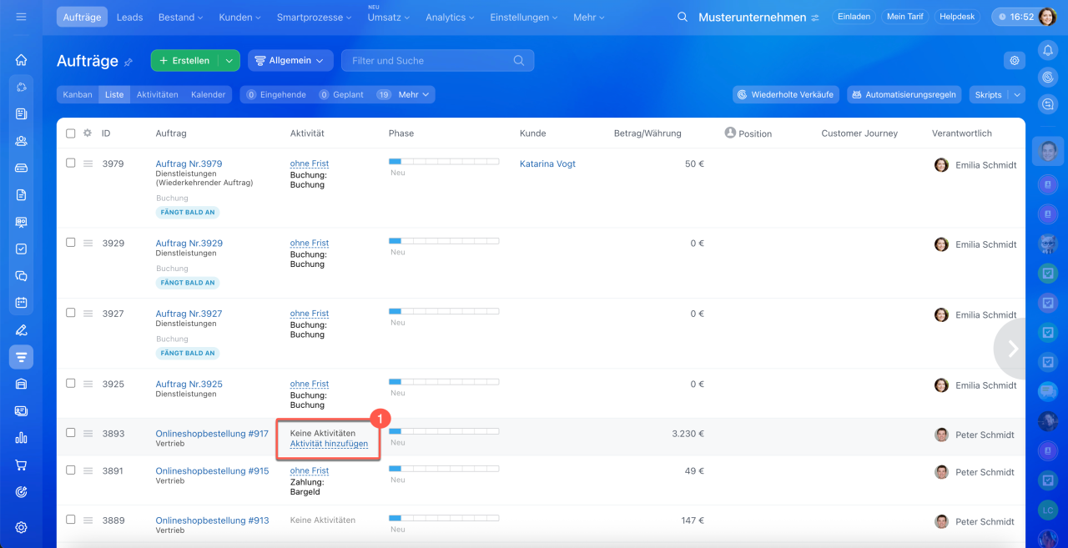Screen dimensions: 1068x548
Task: Click the phase progress bar for order 3979
Action: click(443, 161)
